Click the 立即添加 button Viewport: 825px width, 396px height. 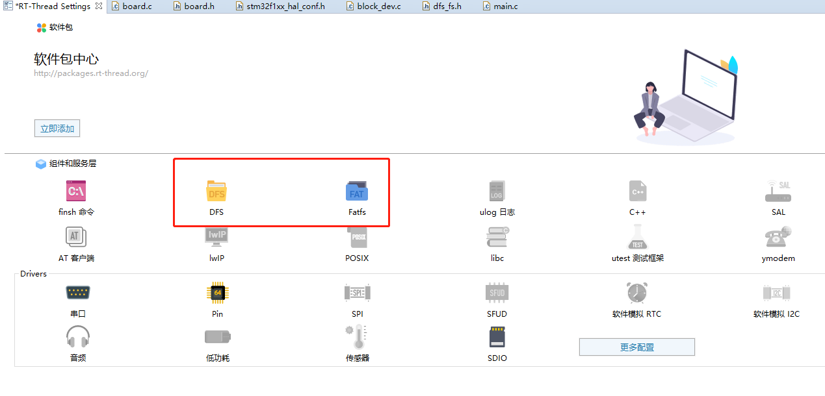[x=57, y=128]
